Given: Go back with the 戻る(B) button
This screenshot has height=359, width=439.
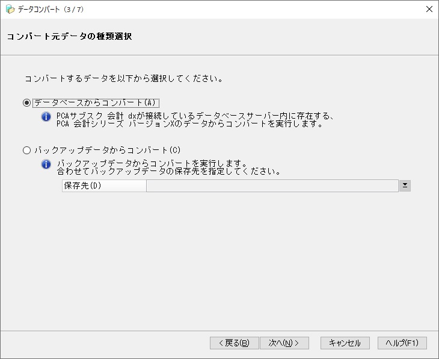Looking at the screenshot, I should coord(234,343).
